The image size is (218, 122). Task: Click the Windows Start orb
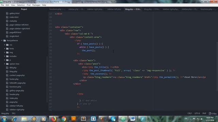point(4,119)
